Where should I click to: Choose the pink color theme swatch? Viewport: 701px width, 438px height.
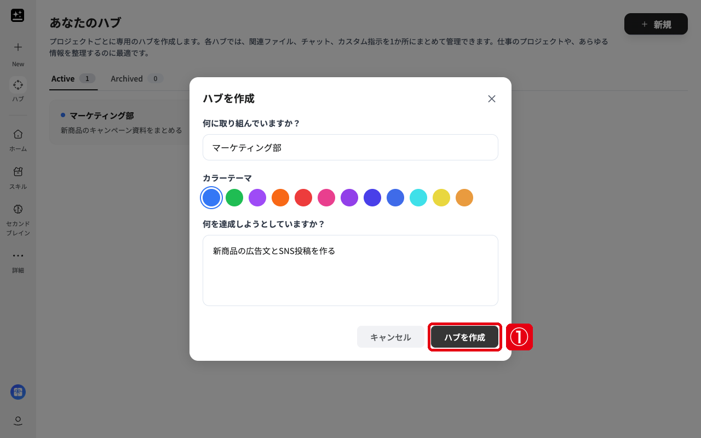(326, 198)
